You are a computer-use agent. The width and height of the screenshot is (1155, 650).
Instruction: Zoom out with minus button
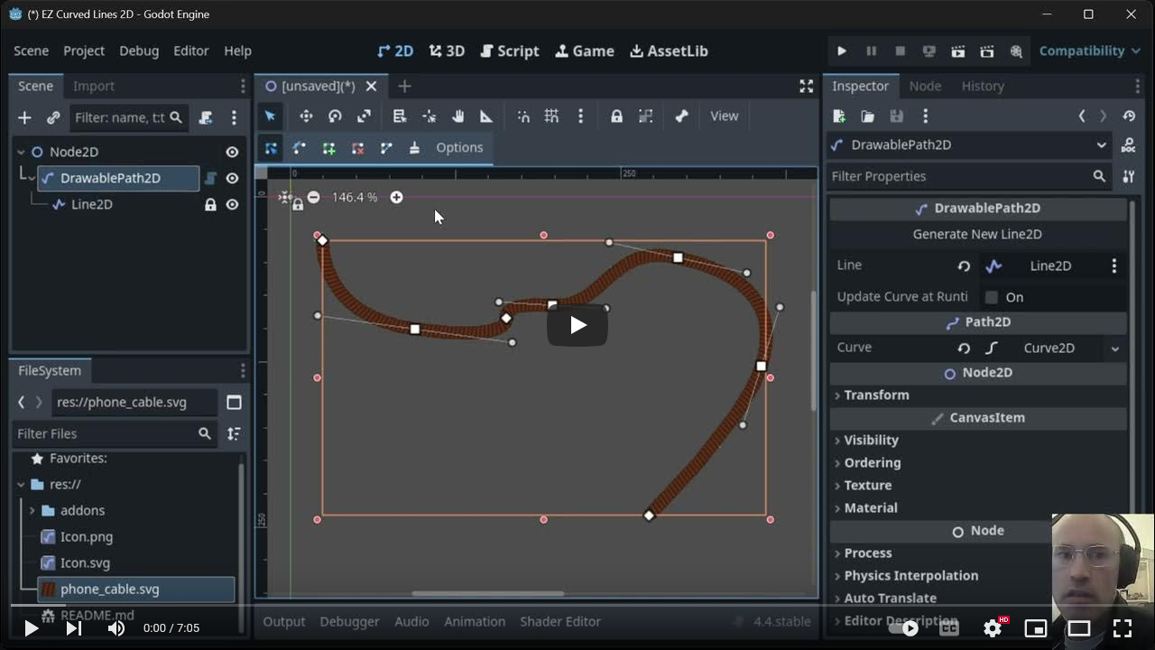click(313, 197)
